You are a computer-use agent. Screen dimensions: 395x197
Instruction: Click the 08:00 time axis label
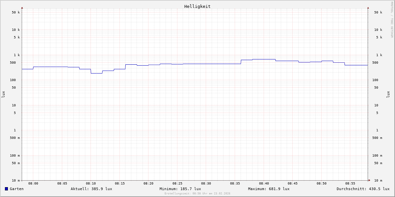(33, 184)
